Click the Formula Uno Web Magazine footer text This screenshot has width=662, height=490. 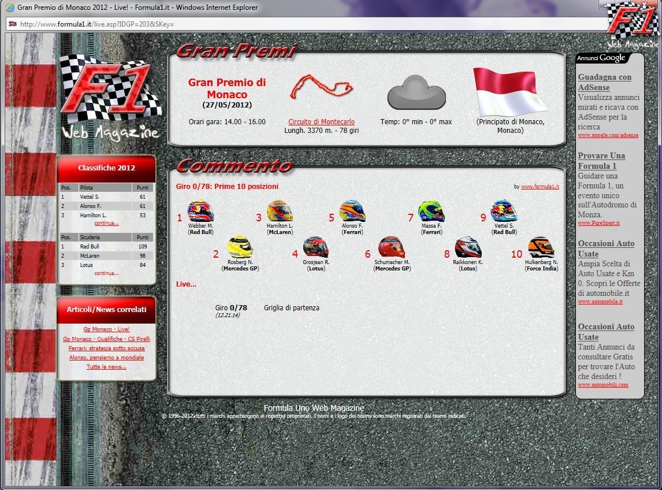(x=314, y=408)
